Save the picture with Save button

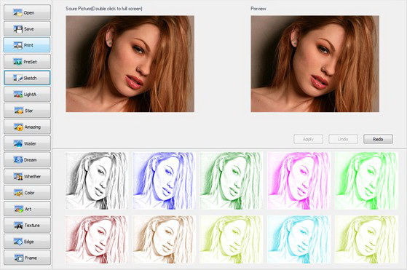[x=27, y=28]
